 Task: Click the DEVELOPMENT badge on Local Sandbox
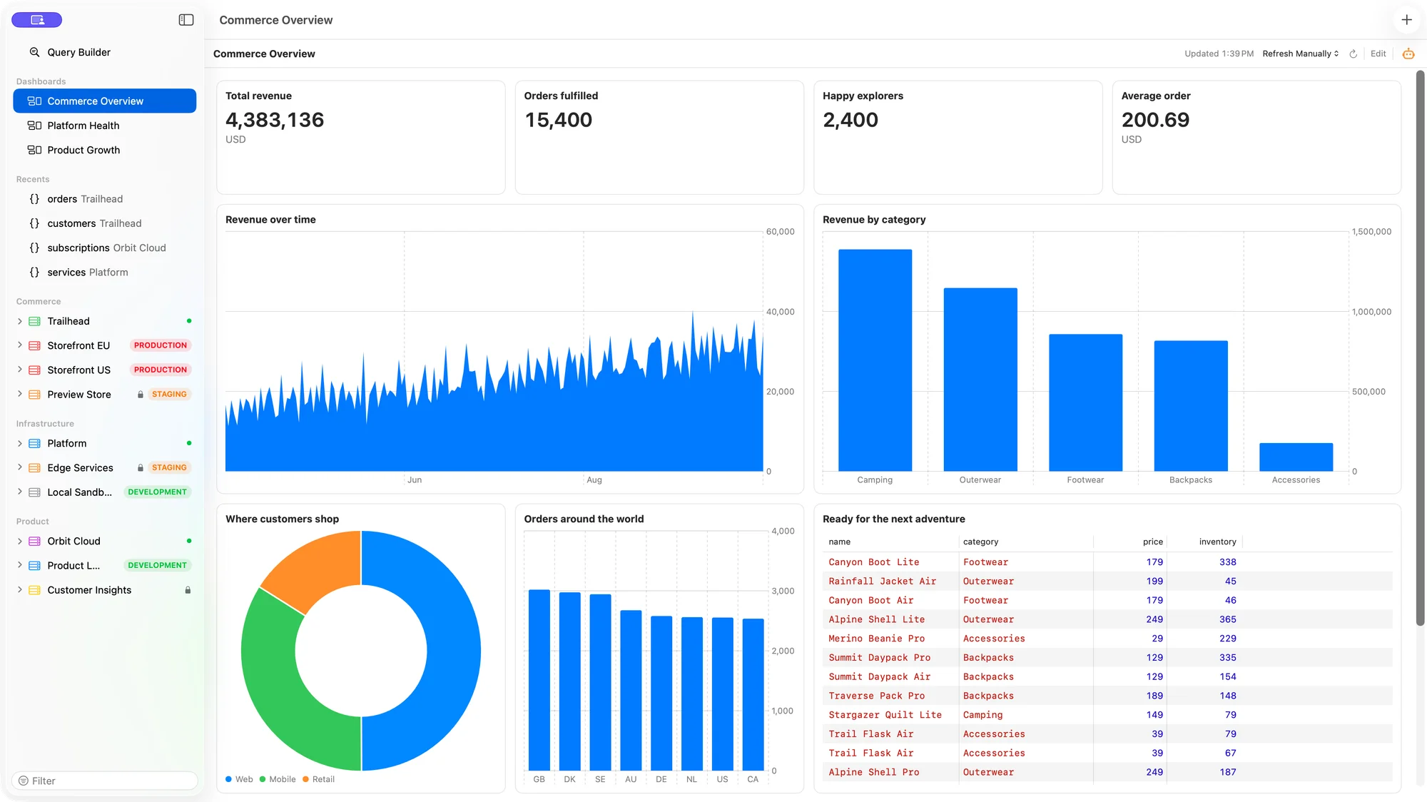coord(157,492)
